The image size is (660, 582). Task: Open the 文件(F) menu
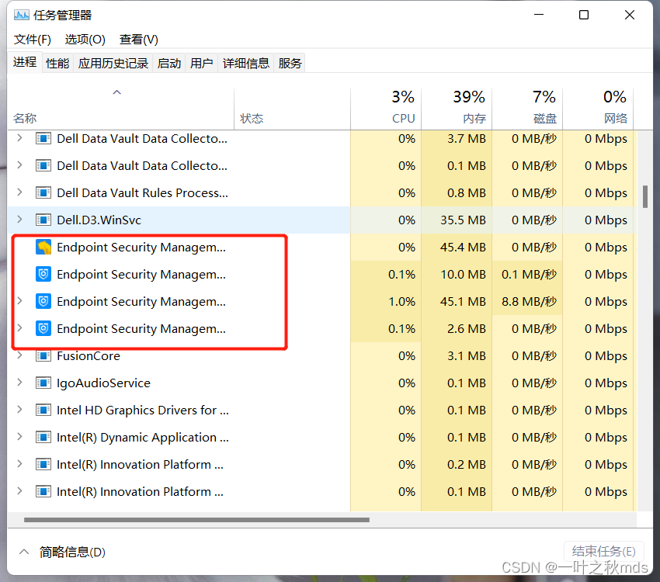click(33, 40)
